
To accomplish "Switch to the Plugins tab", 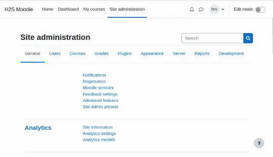I will (x=125, y=53).
